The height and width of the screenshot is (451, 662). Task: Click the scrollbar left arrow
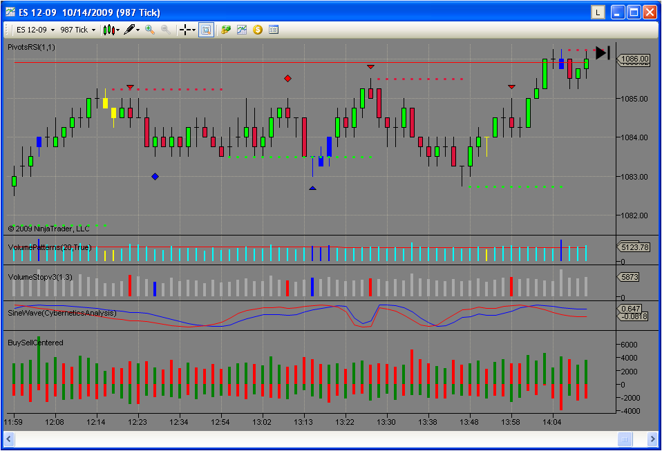(x=8, y=439)
